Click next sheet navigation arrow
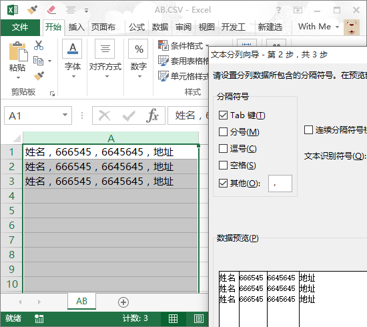The width and height of the screenshot is (367, 327). point(39,302)
